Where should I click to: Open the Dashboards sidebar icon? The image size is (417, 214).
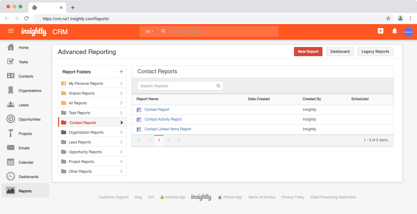(x=10, y=176)
